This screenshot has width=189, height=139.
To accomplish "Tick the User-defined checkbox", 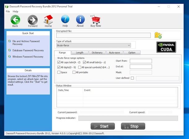I will (132, 78).
